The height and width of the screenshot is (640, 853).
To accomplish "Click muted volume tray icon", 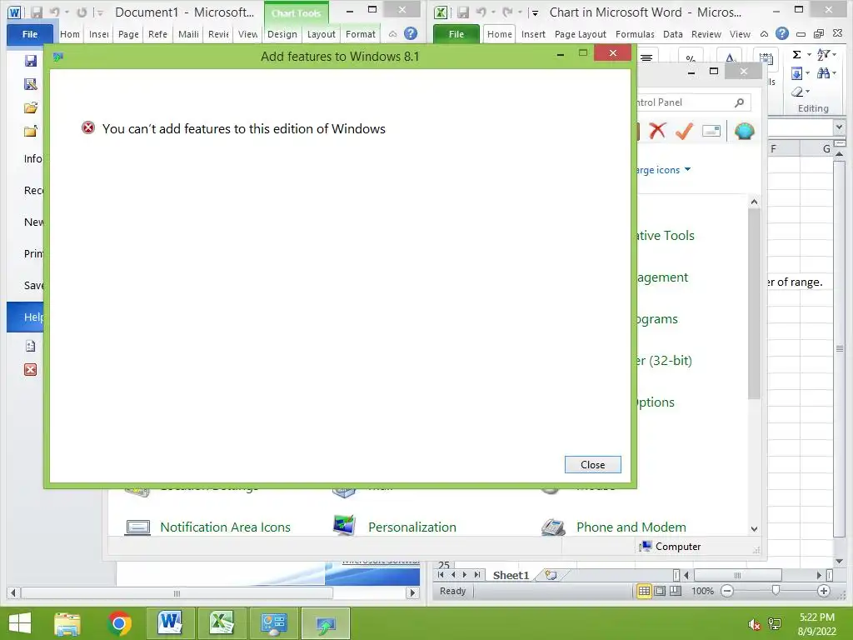I will click(x=755, y=624).
